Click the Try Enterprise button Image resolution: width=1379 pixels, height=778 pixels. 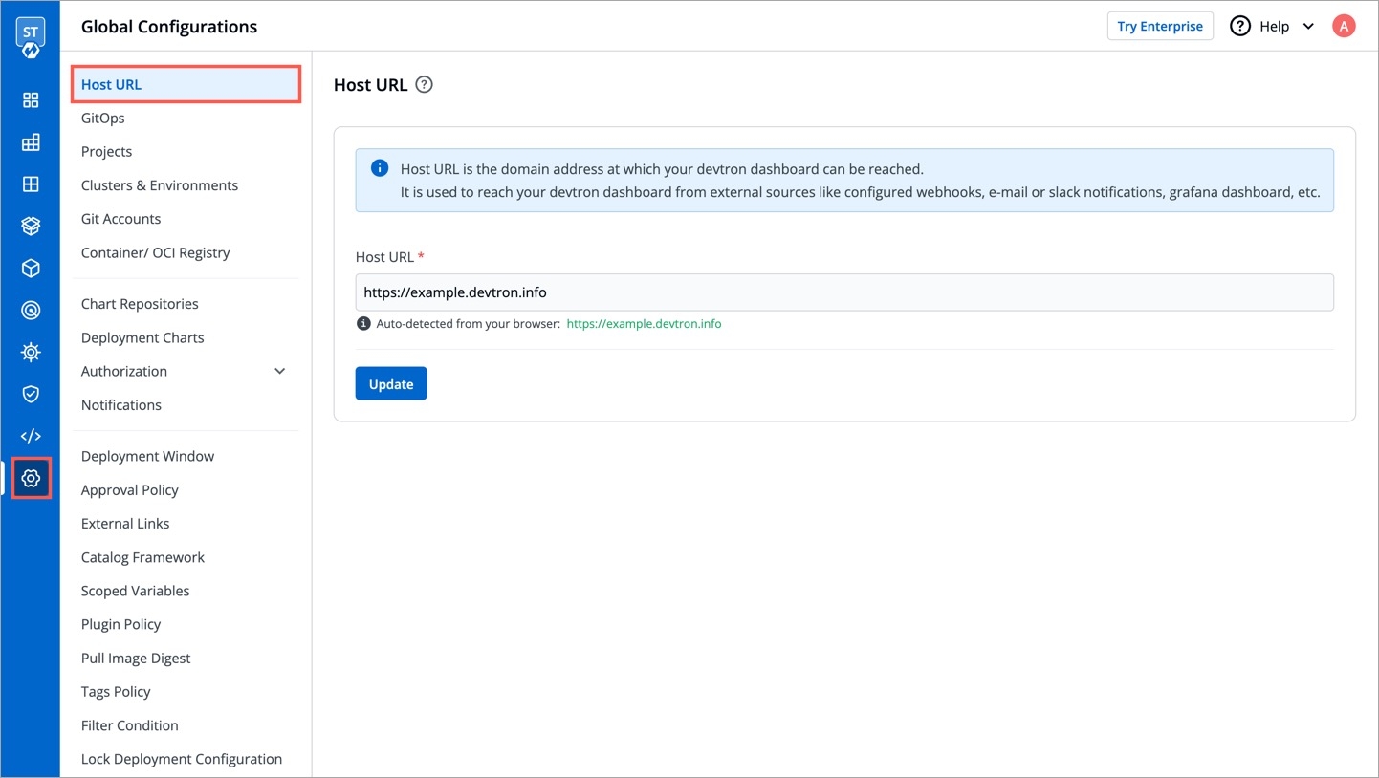1159,27
